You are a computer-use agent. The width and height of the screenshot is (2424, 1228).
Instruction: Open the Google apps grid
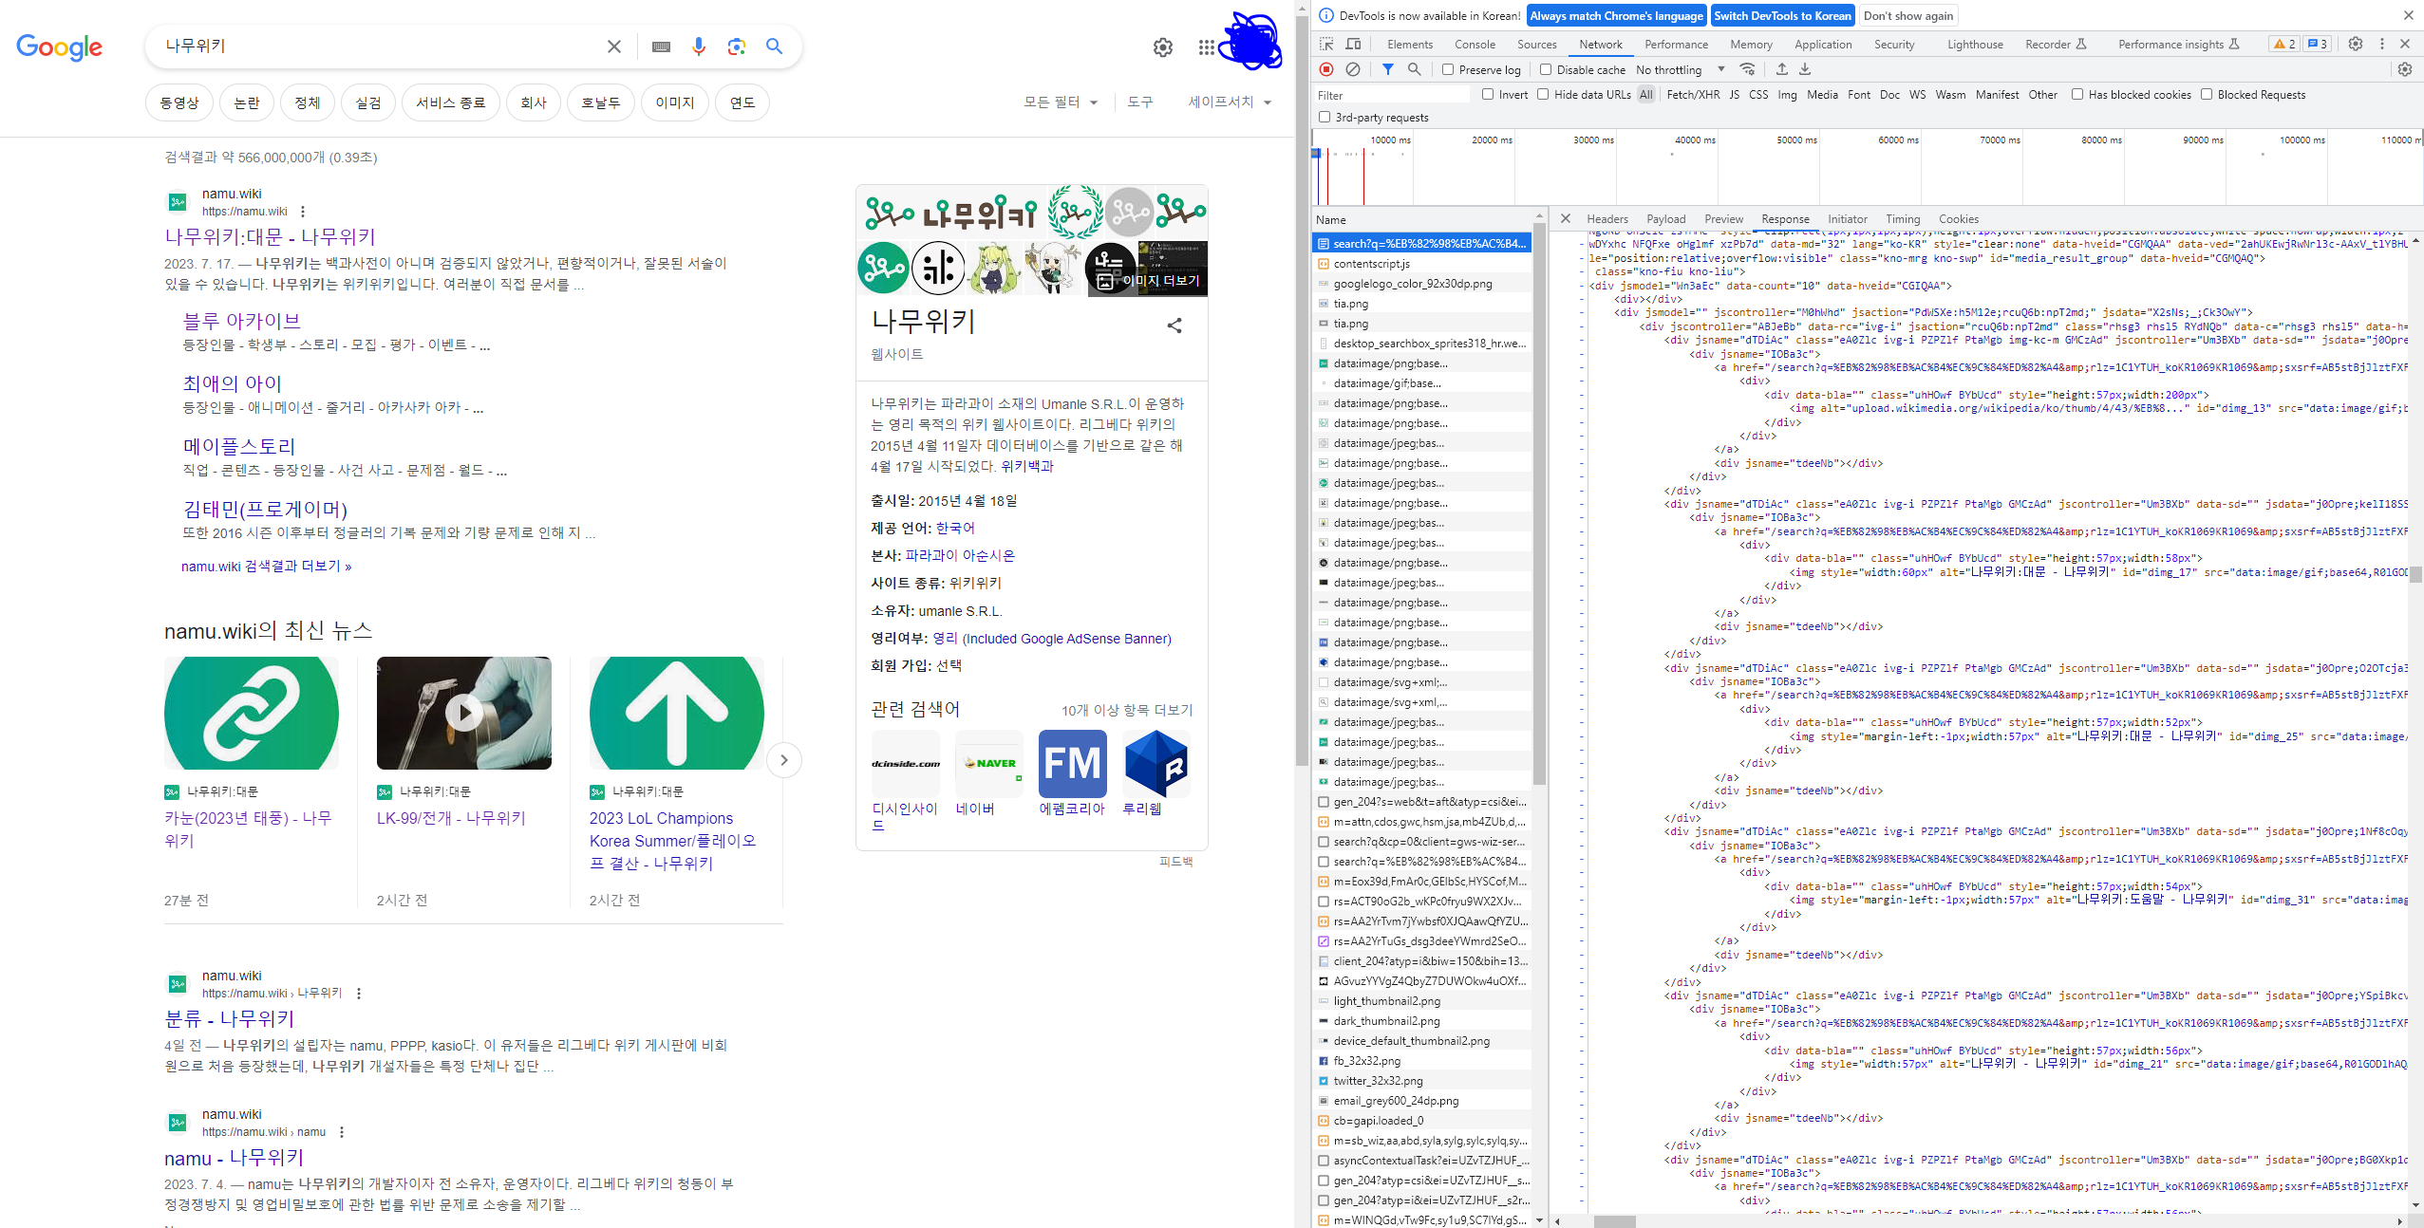click(x=1206, y=47)
